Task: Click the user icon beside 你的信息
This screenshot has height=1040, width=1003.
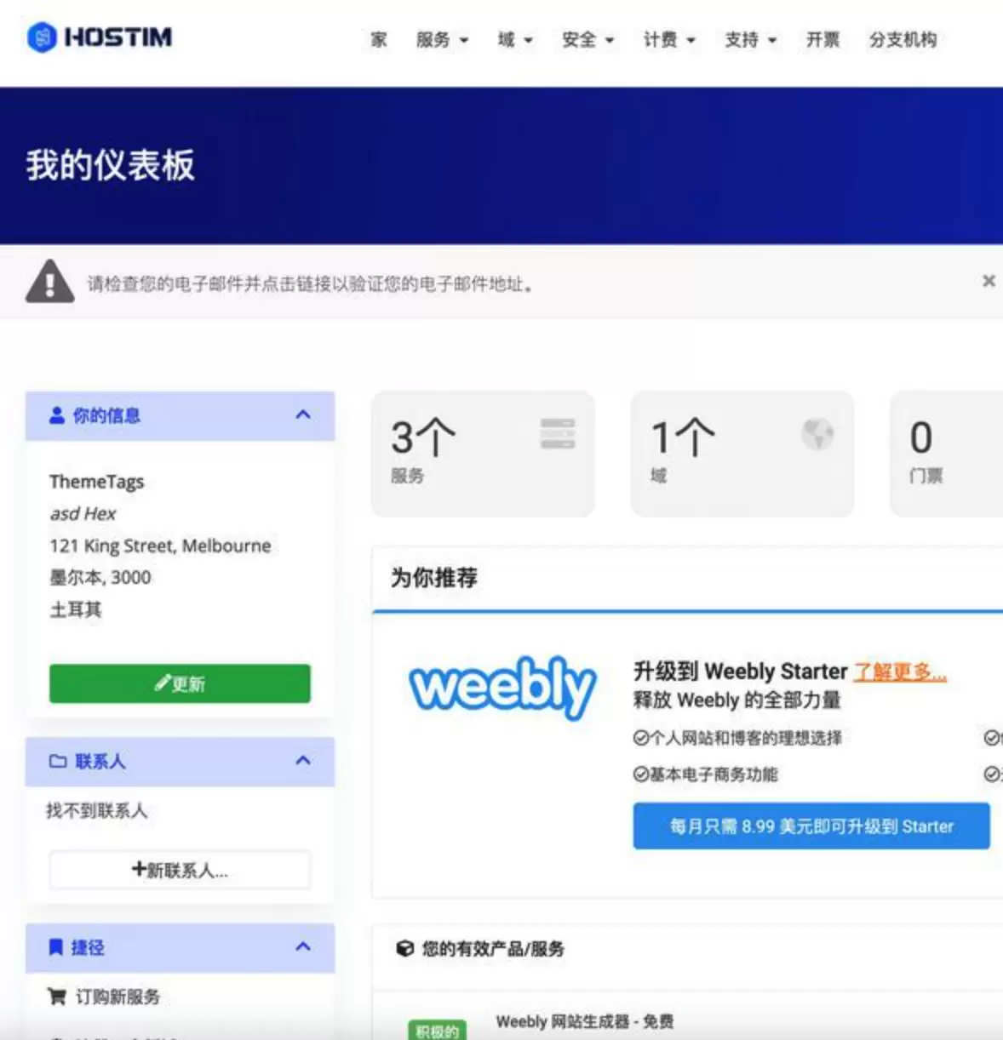Action: pyautogui.click(x=57, y=415)
